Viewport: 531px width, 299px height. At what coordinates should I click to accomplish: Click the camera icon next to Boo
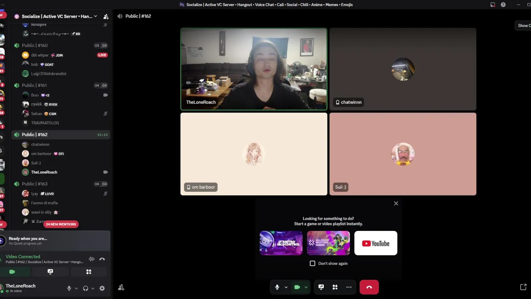(x=105, y=95)
